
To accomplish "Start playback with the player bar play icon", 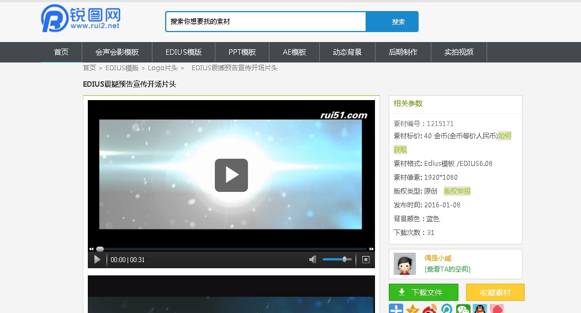I will [97, 259].
